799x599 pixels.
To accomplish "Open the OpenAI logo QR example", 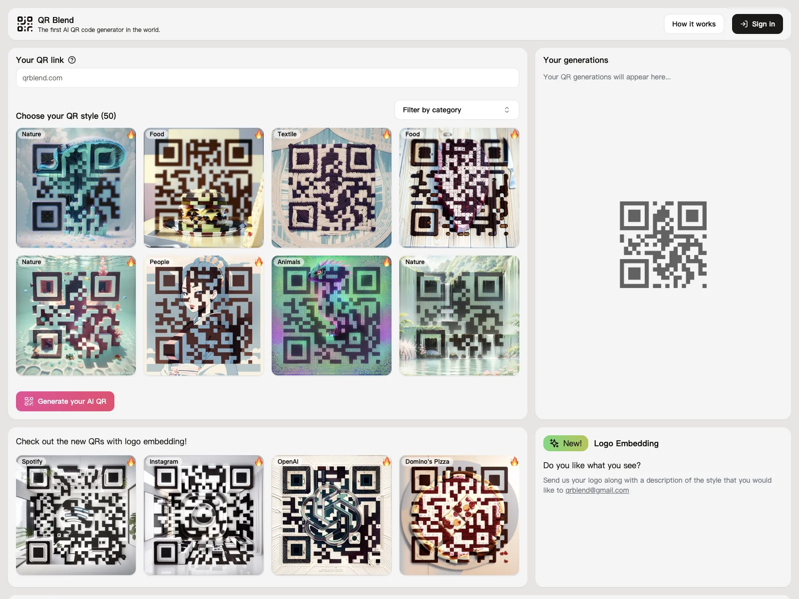I will pyautogui.click(x=332, y=515).
